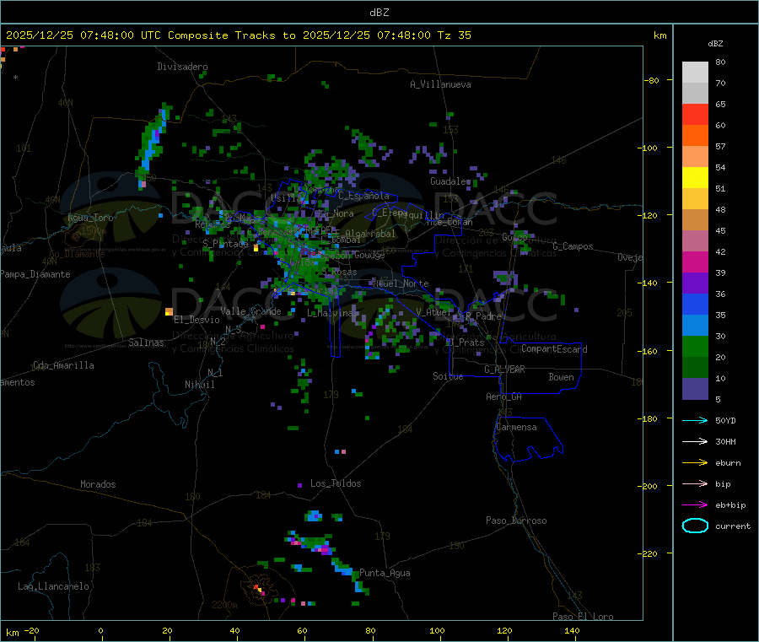Click the 'Valle_Grande' map label
The height and width of the screenshot is (642, 759).
point(250,311)
